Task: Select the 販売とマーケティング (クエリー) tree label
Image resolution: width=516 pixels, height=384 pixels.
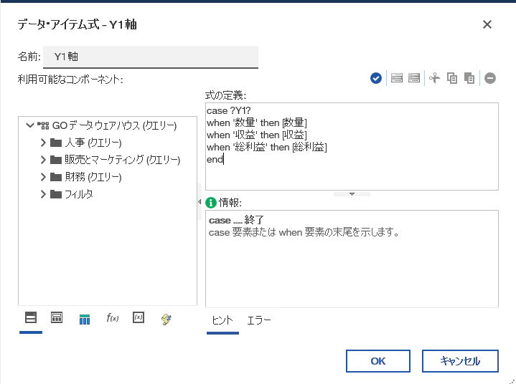Action: (x=123, y=160)
